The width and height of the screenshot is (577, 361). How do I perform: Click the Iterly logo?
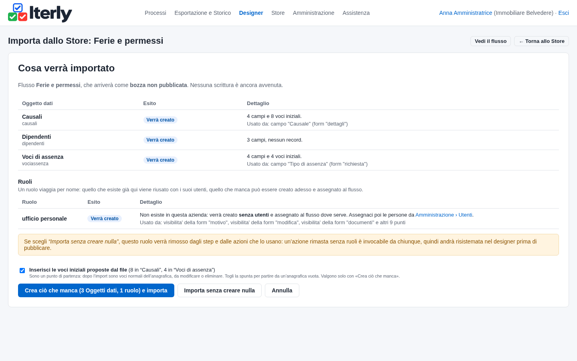pos(40,13)
